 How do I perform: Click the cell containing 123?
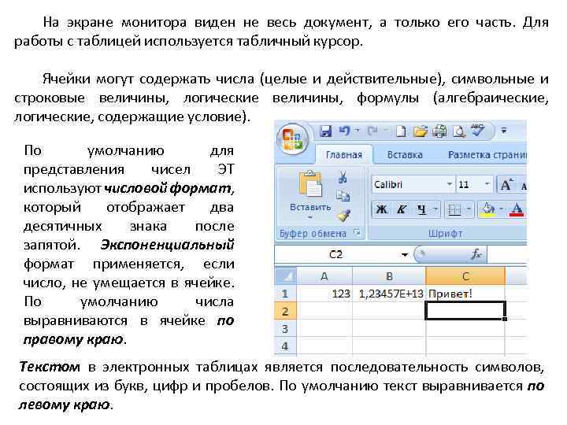pos(324,294)
